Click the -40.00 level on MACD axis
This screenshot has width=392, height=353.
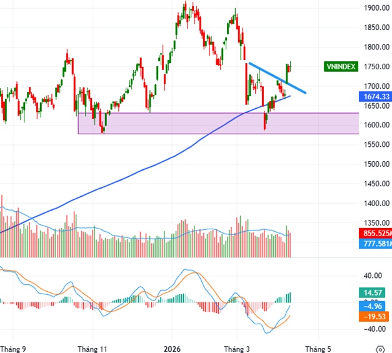tap(373, 329)
